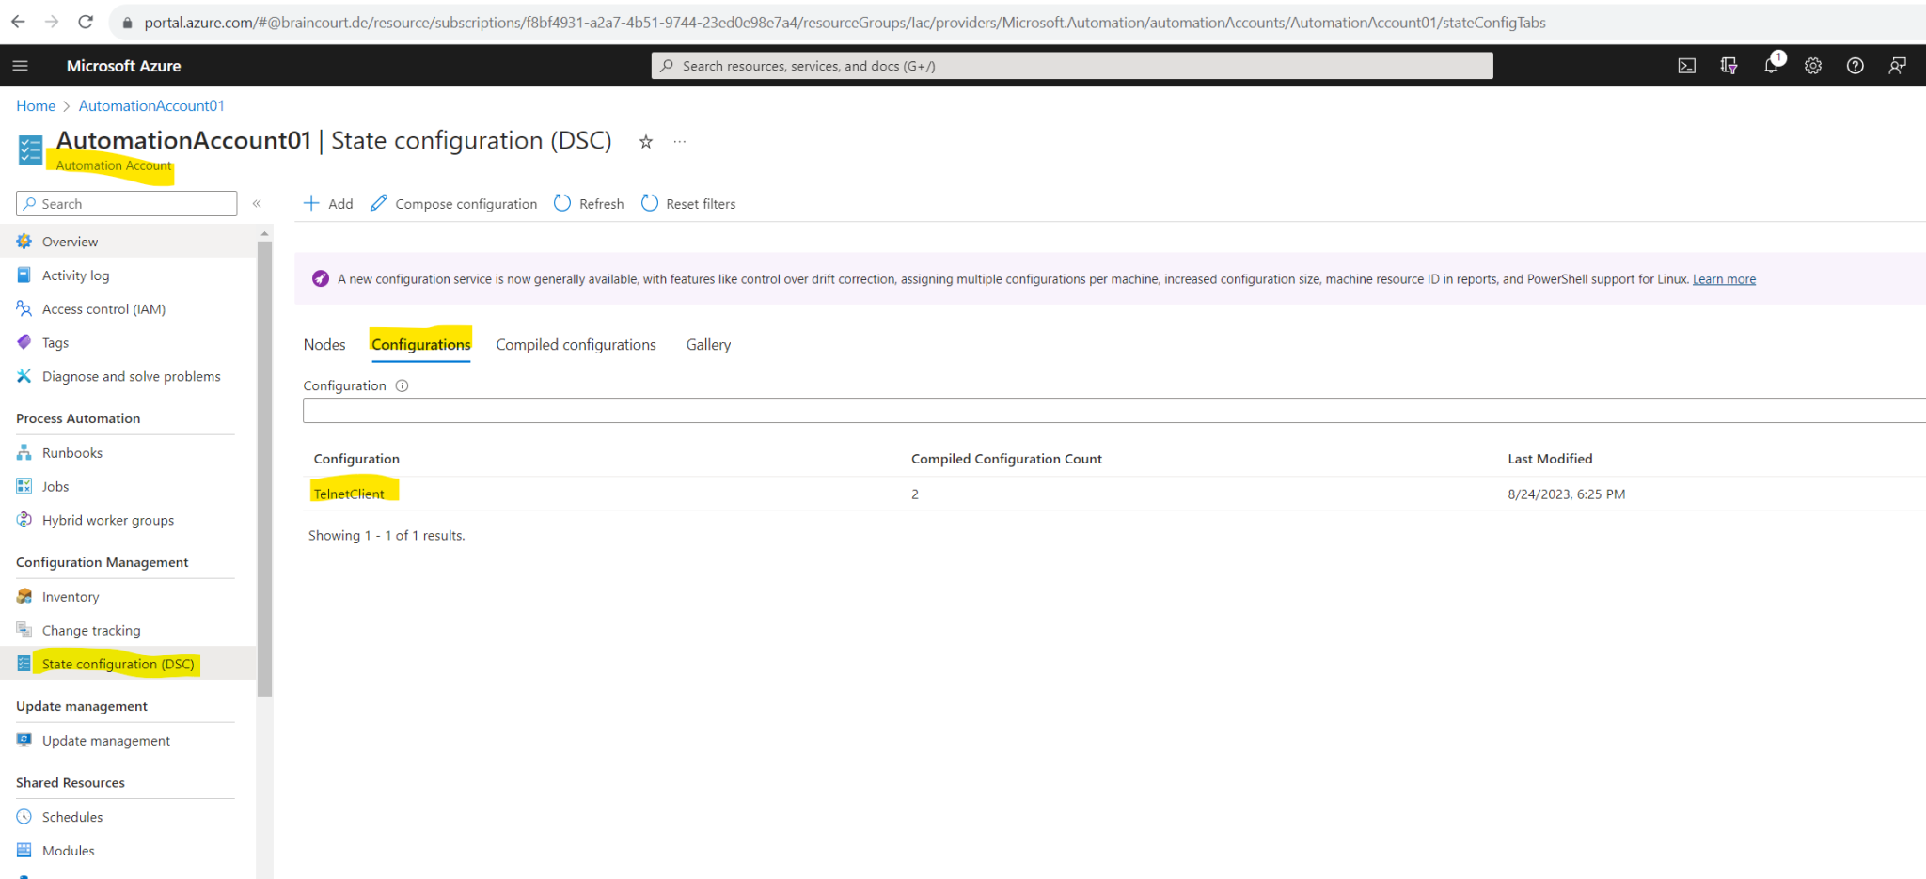Open Cloud Shell from the top bar
This screenshot has width=1926, height=879.
click(1687, 65)
